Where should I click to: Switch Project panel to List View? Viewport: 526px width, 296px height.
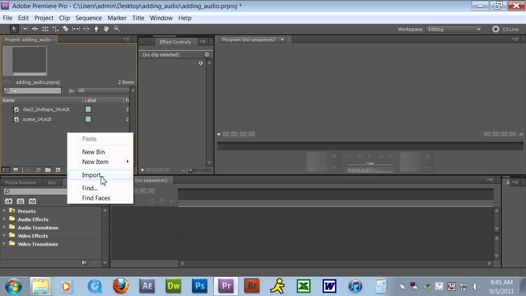point(6,170)
